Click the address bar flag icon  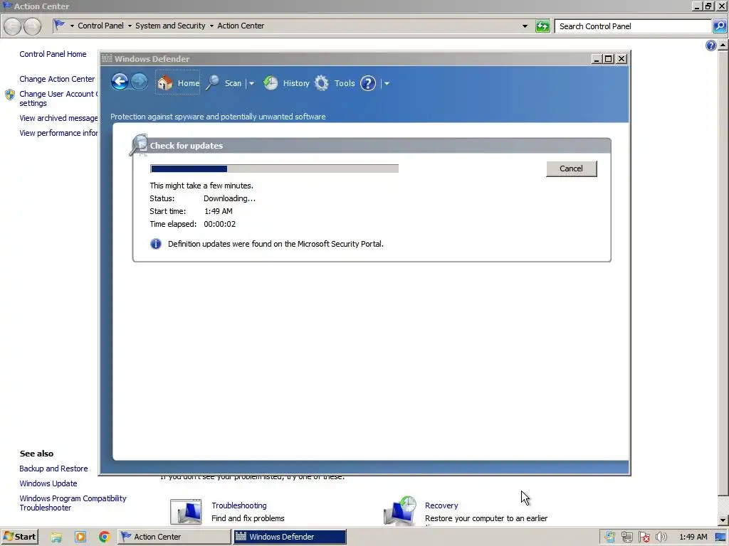(x=59, y=25)
